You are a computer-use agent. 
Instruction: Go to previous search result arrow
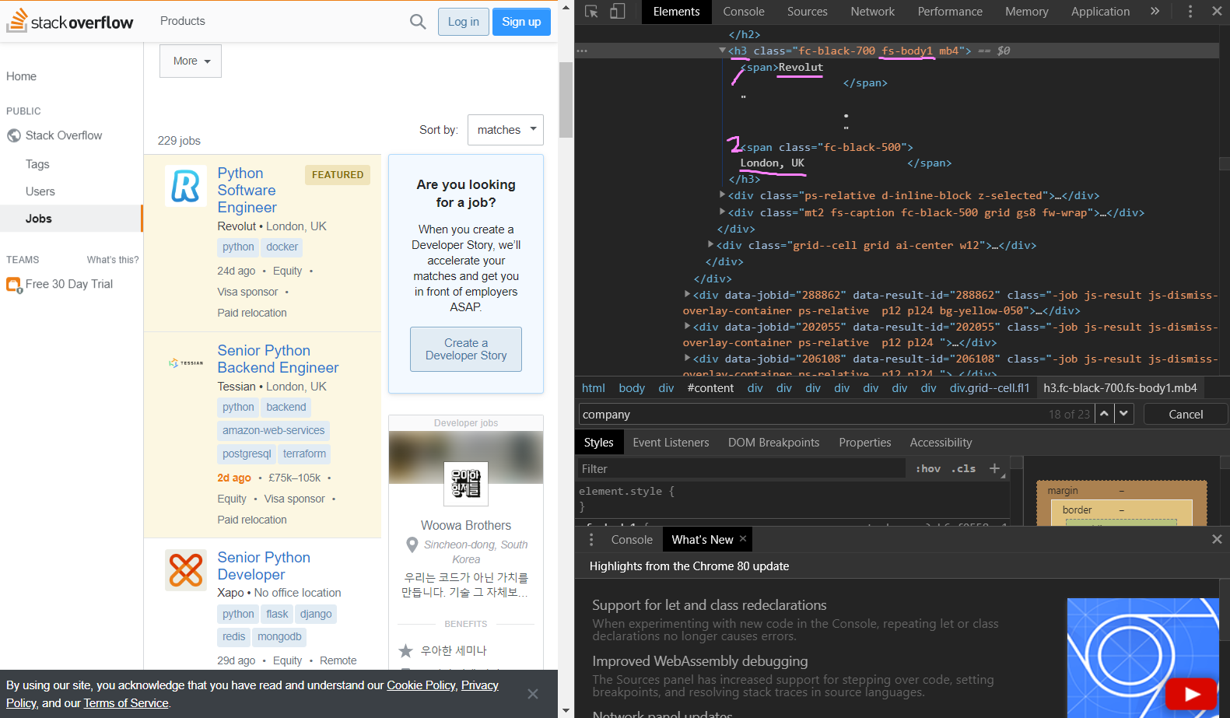(1104, 414)
